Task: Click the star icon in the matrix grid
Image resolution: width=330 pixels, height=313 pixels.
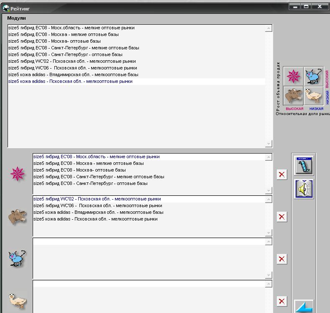Action: point(293,76)
